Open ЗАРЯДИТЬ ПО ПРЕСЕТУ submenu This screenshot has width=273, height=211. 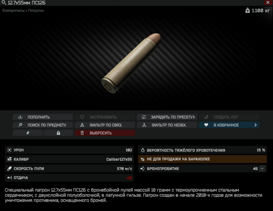tap(167, 117)
